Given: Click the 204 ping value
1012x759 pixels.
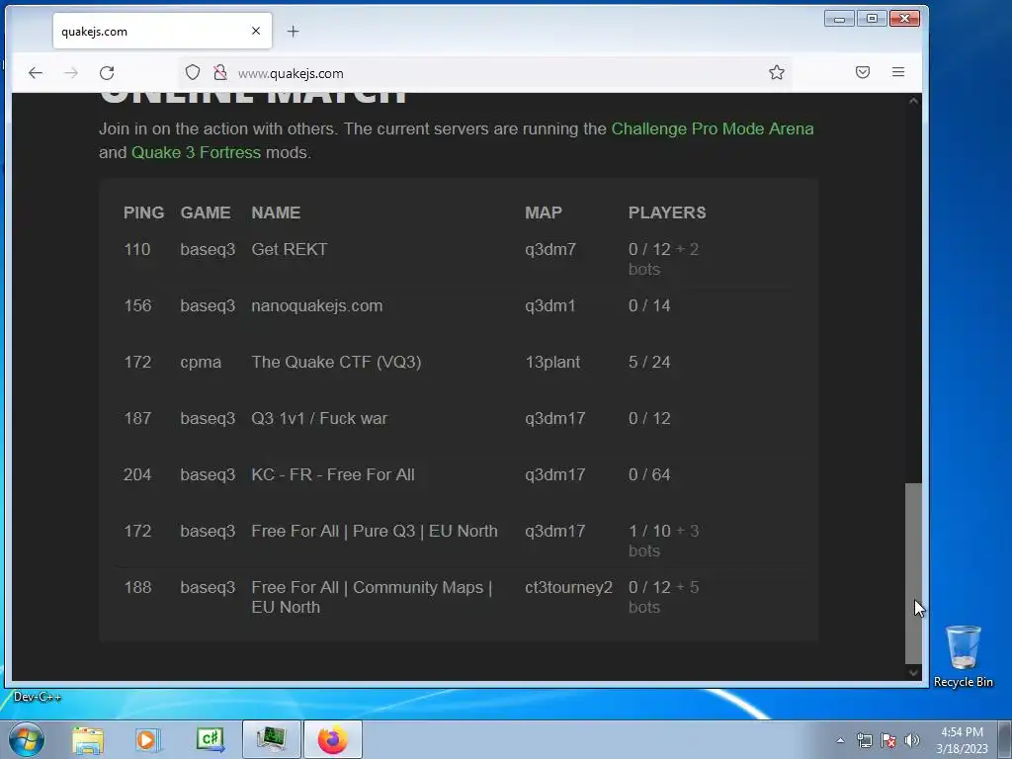Looking at the screenshot, I should point(136,474).
